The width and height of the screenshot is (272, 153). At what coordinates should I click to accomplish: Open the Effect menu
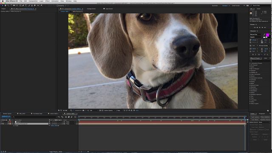[x=47, y=1]
